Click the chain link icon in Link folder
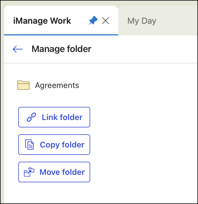This screenshot has height=204, width=198. point(31,117)
